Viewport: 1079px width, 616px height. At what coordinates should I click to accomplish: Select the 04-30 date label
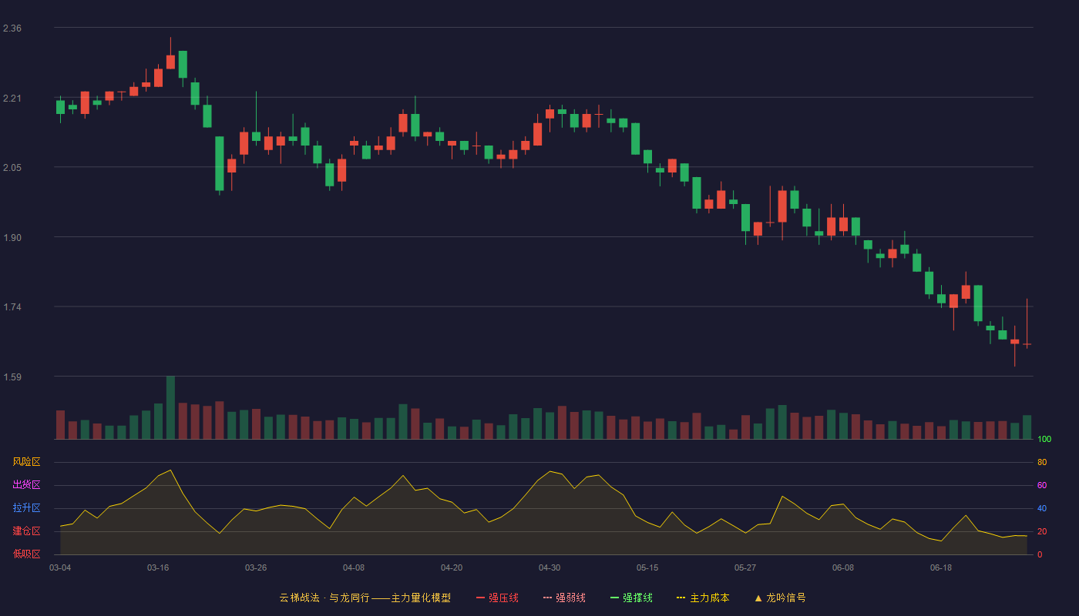[550, 567]
